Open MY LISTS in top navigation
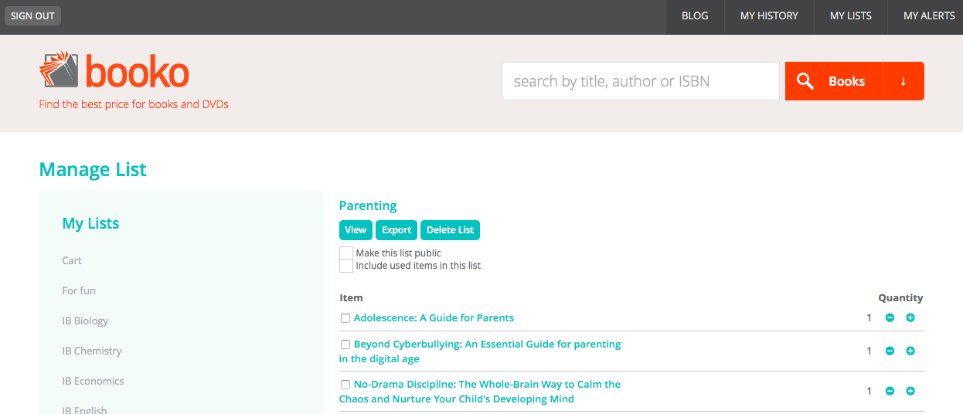The width and height of the screenshot is (963, 414). pyautogui.click(x=851, y=16)
